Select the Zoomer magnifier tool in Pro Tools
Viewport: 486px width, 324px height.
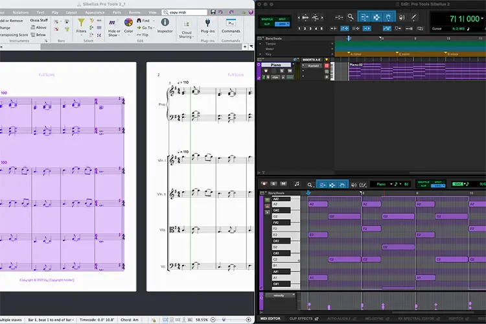pos(351,17)
